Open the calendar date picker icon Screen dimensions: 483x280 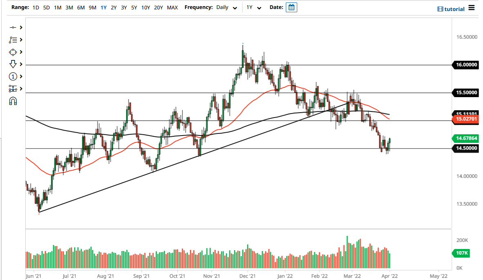[x=291, y=7]
